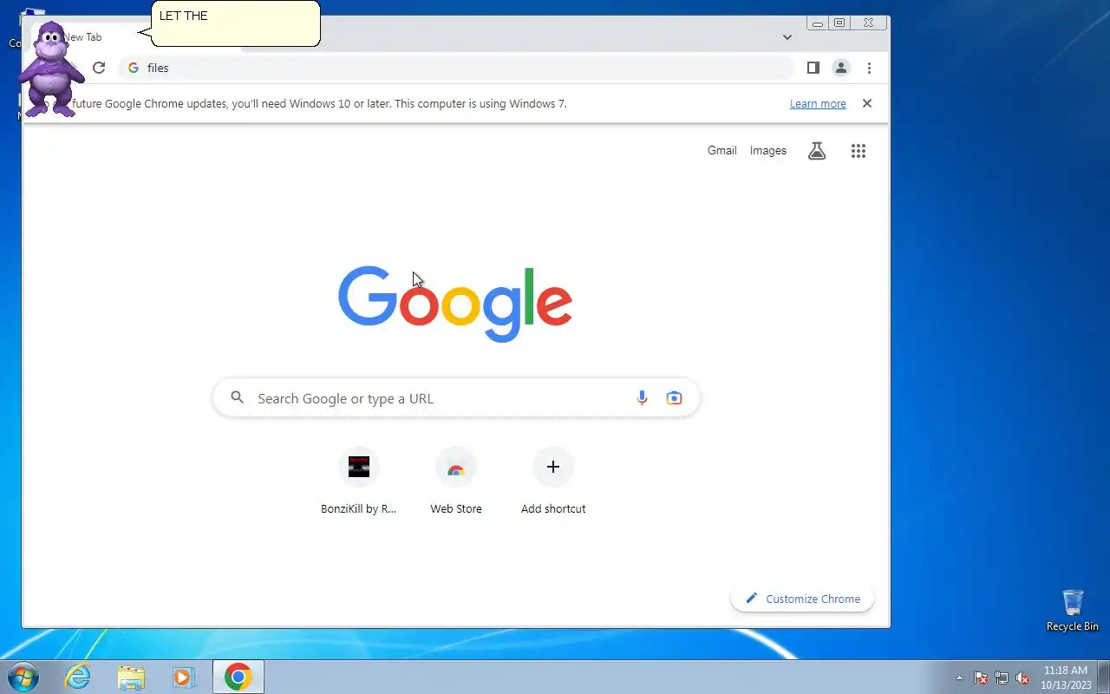Screen dimensions: 1110x694
Task: Open Gmail link
Action: coord(721,151)
